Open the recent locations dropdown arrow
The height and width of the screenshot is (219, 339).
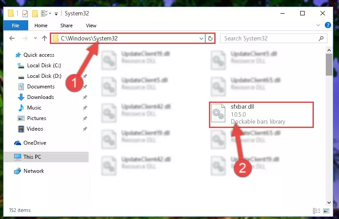[35, 38]
